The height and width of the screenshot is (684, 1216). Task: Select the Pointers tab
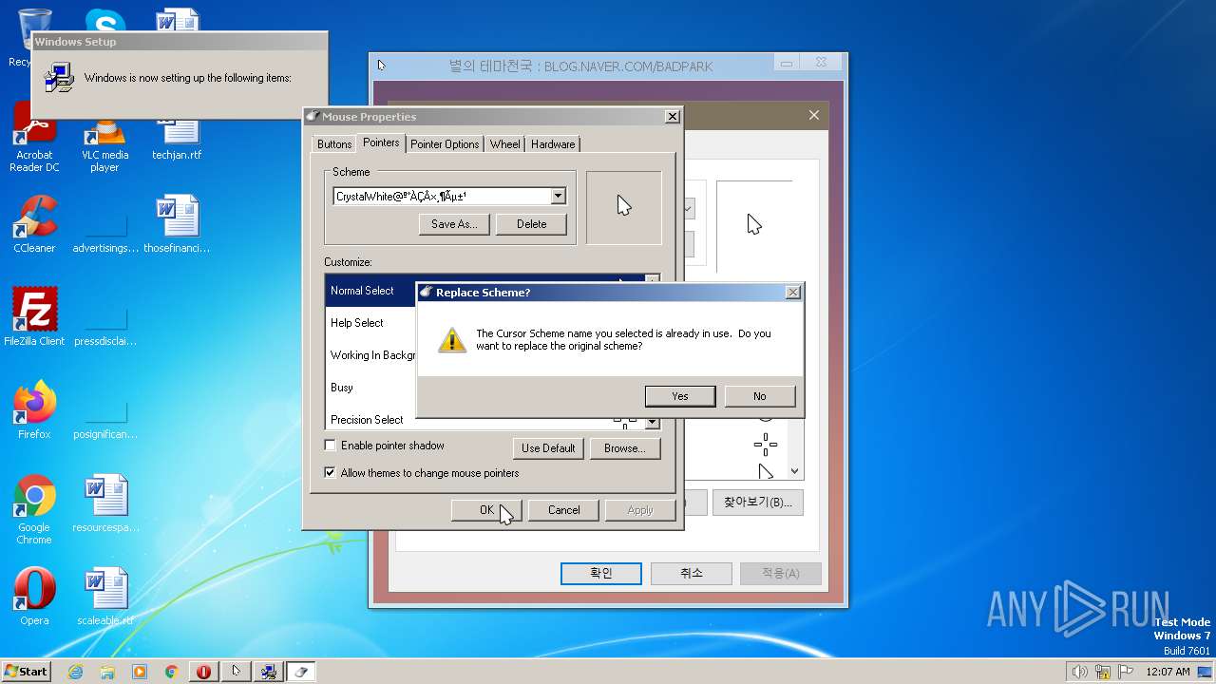(381, 142)
